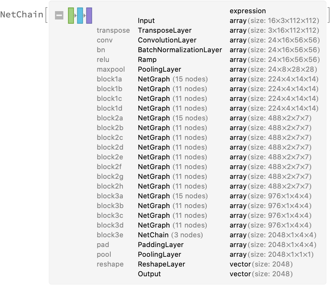The height and width of the screenshot is (286, 332).
Task: Open block3e NetChain with 3 nodes
Action: (170, 235)
